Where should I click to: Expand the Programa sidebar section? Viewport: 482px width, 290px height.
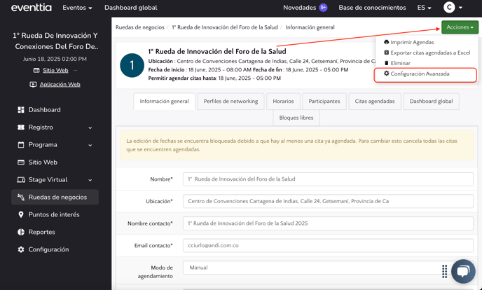click(90, 145)
